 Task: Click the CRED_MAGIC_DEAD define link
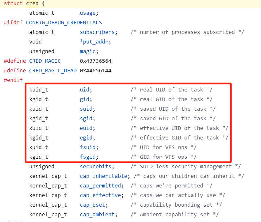point(53,70)
